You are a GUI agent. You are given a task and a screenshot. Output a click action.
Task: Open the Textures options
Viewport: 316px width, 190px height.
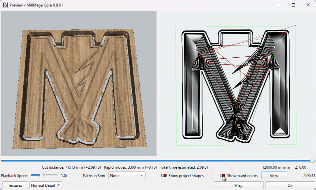[x=15, y=185]
